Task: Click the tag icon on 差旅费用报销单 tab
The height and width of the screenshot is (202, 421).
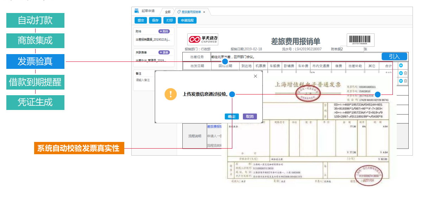Action: coord(179,12)
